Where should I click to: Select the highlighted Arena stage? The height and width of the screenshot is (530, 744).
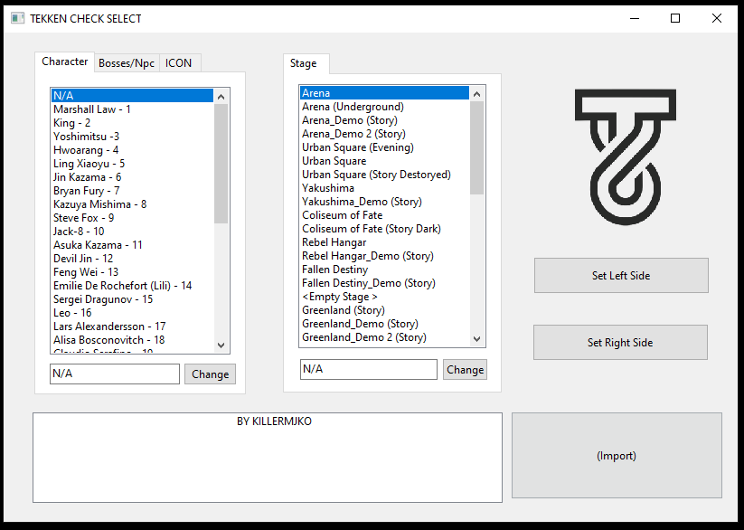(x=385, y=93)
